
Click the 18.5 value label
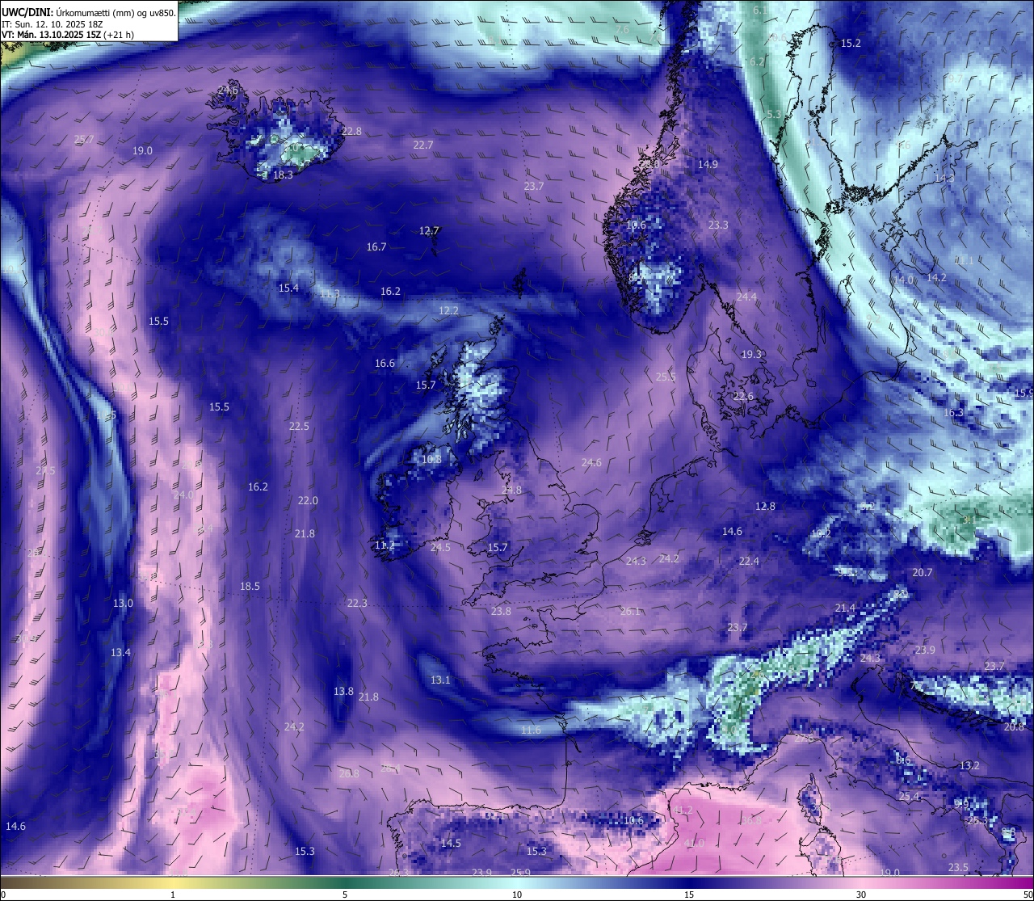250,586
